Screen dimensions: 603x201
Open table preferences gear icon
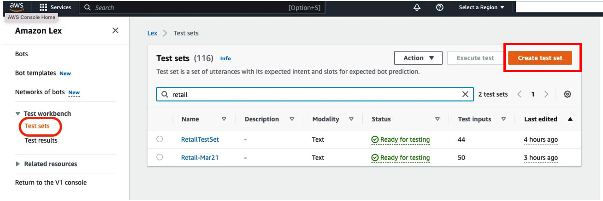568,94
